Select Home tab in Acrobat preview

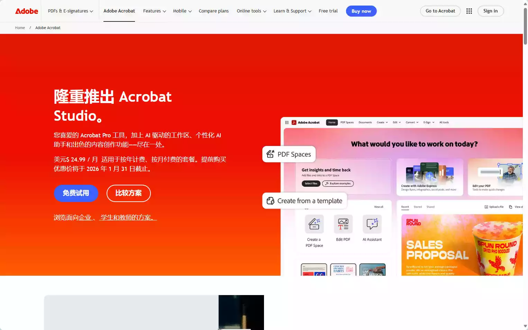(332, 122)
